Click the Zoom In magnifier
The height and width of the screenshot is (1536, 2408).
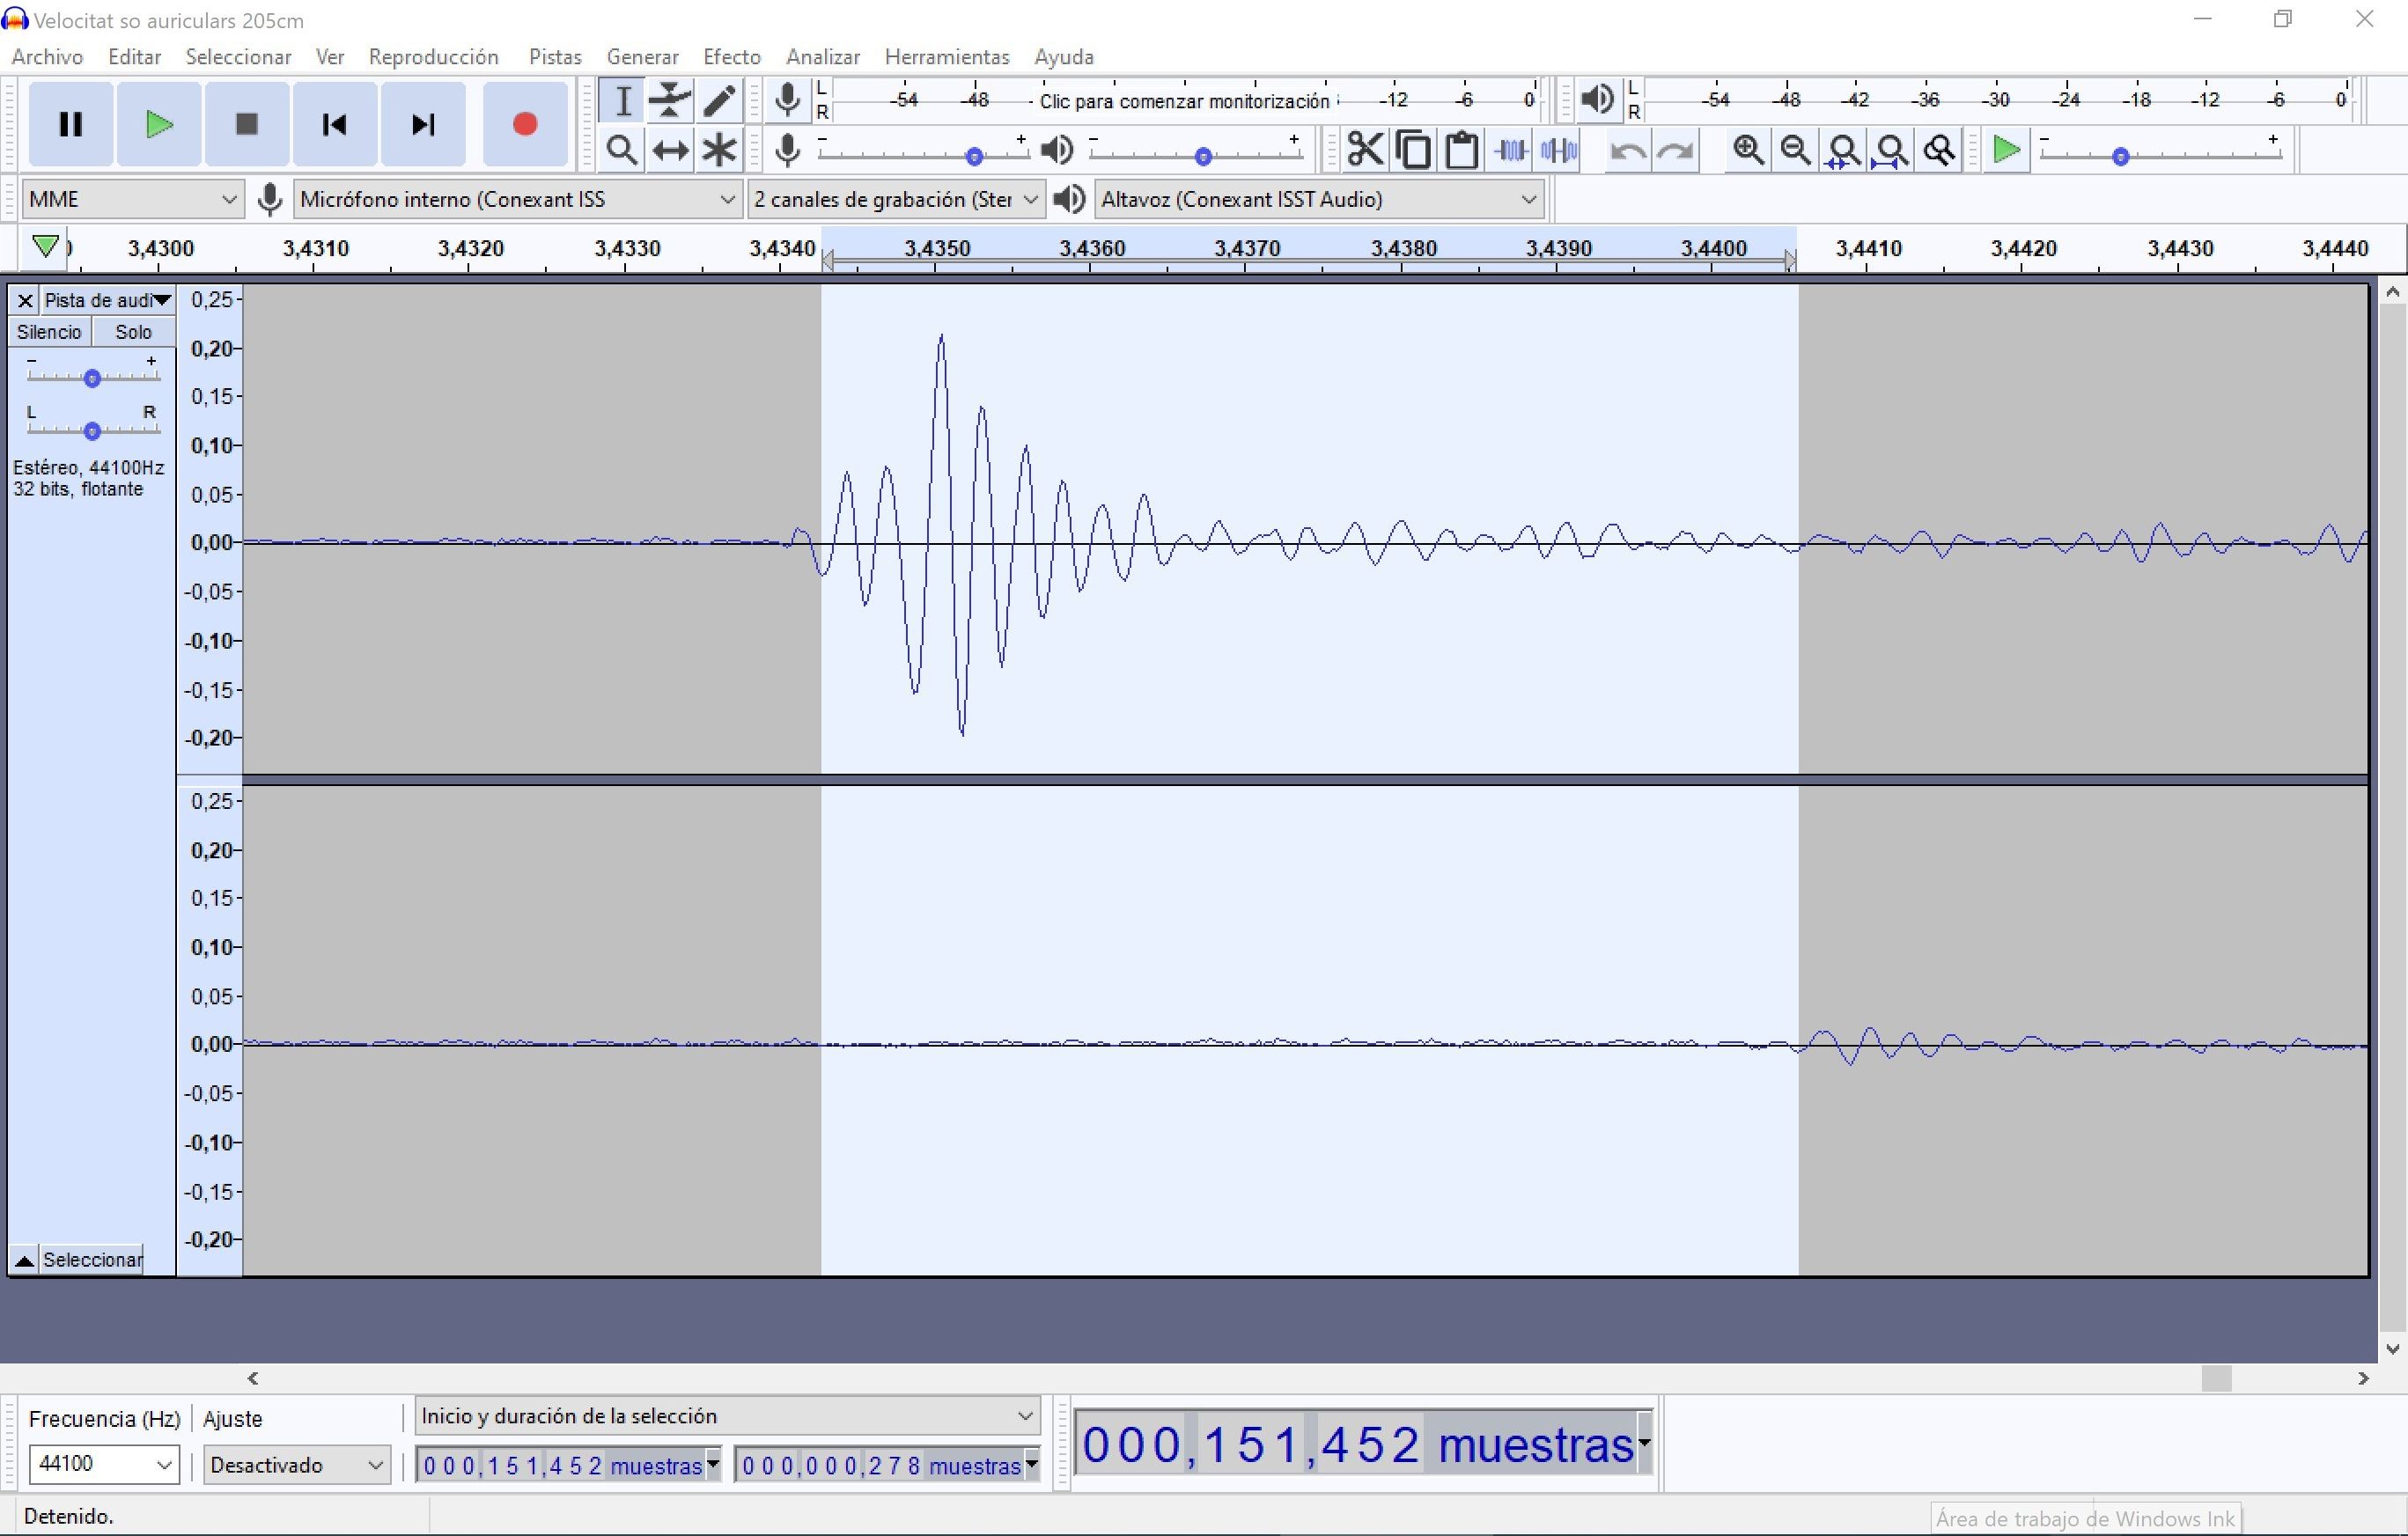click(1748, 150)
